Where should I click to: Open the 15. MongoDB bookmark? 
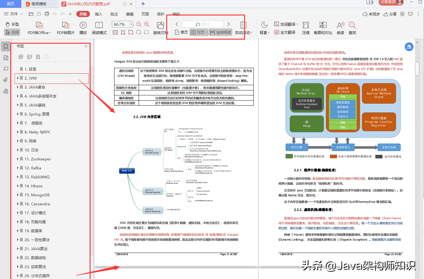[37, 195]
